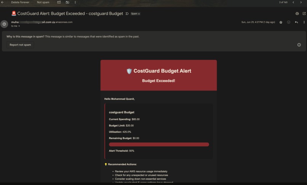Go back using the back arrow

2,2
